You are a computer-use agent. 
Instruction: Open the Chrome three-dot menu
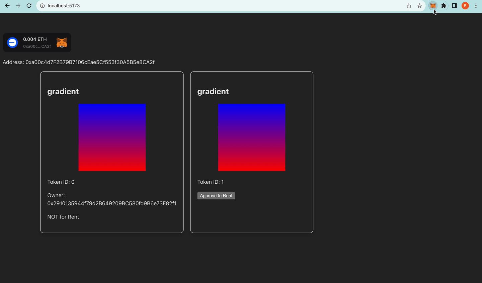tap(476, 6)
